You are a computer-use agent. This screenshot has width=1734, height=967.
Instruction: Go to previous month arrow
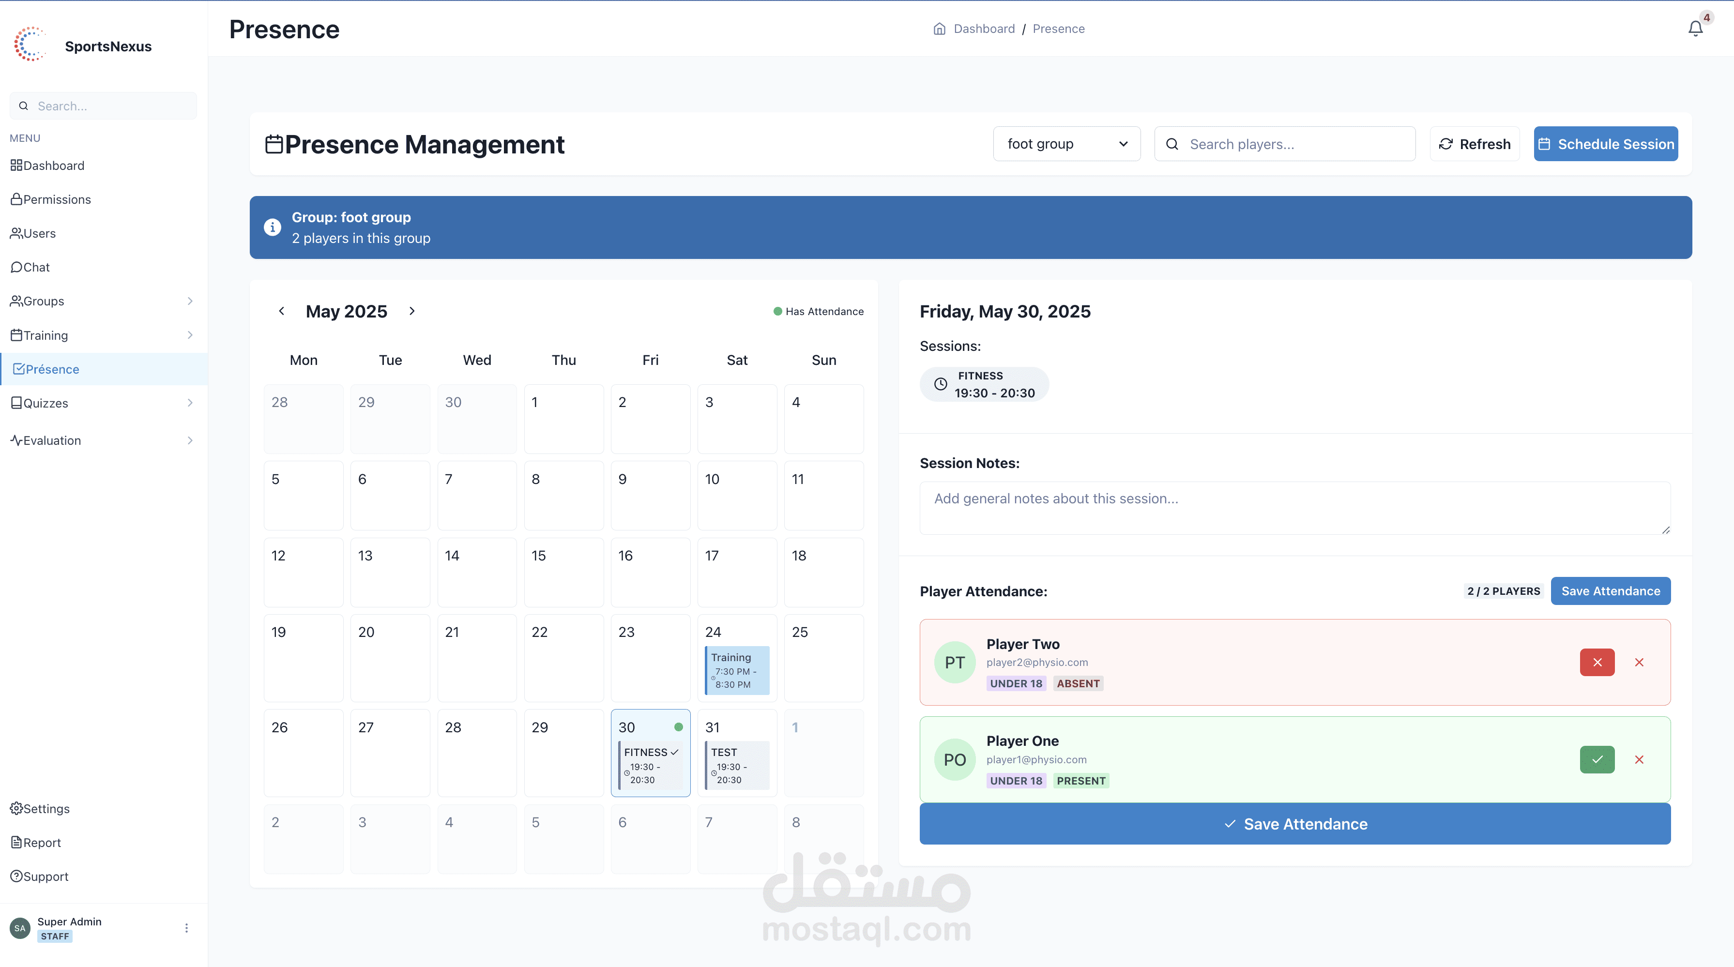[281, 311]
